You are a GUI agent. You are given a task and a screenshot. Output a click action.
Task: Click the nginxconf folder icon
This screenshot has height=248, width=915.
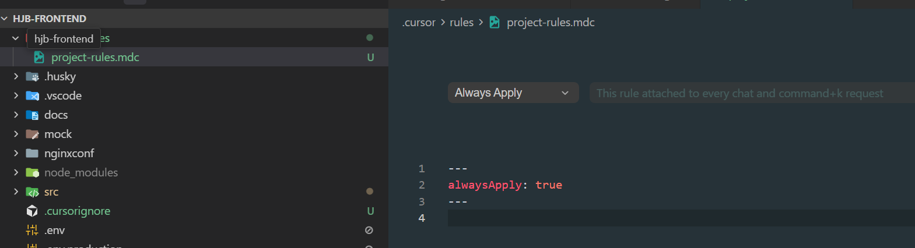click(33, 154)
